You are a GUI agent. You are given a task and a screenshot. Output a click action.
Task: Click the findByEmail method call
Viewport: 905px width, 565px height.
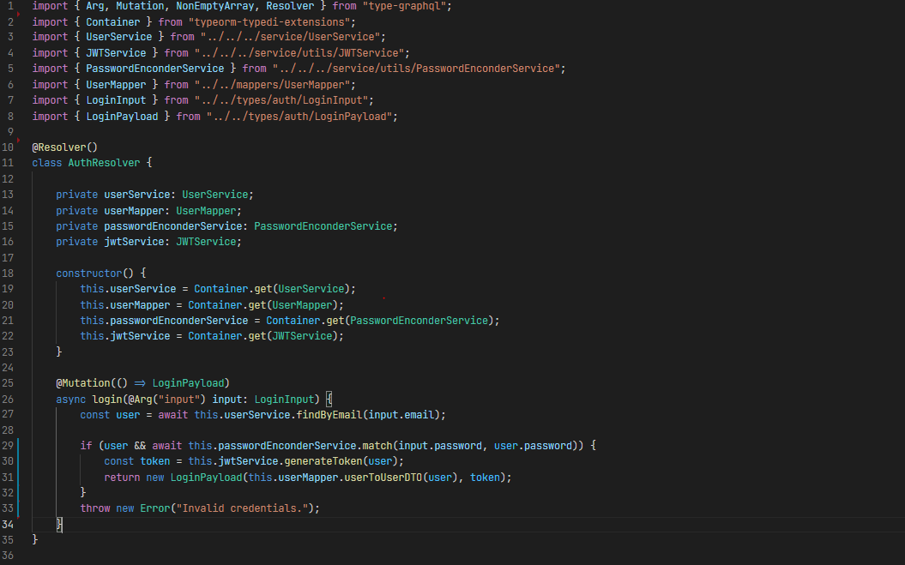pyautogui.click(x=329, y=415)
